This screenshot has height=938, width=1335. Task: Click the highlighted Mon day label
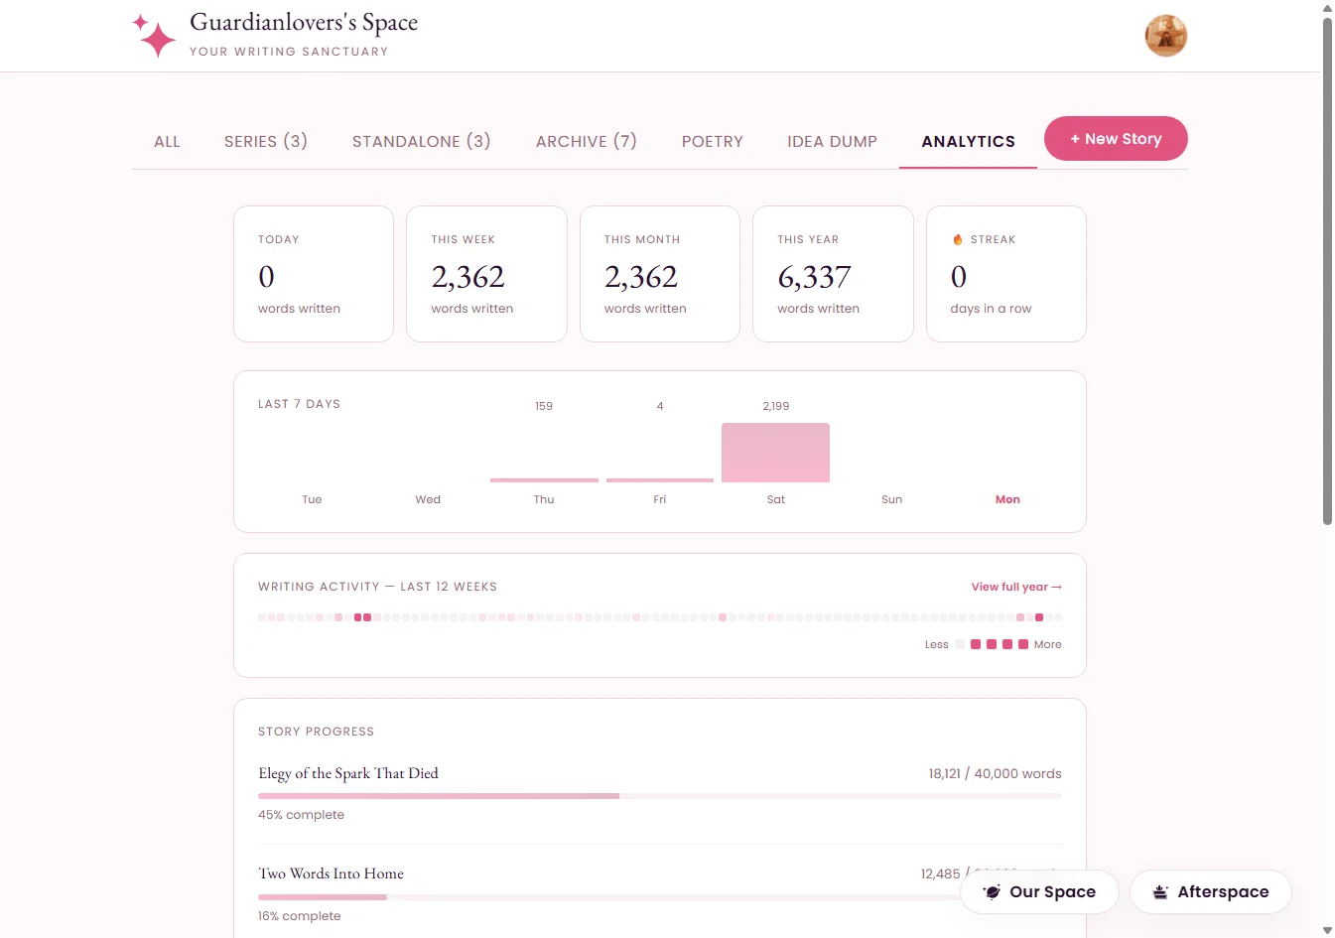(x=1007, y=499)
